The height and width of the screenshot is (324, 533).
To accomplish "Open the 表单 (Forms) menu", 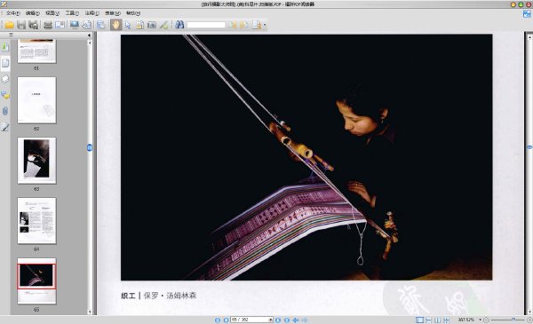I will pyautogui.click(x=113, y=13).
